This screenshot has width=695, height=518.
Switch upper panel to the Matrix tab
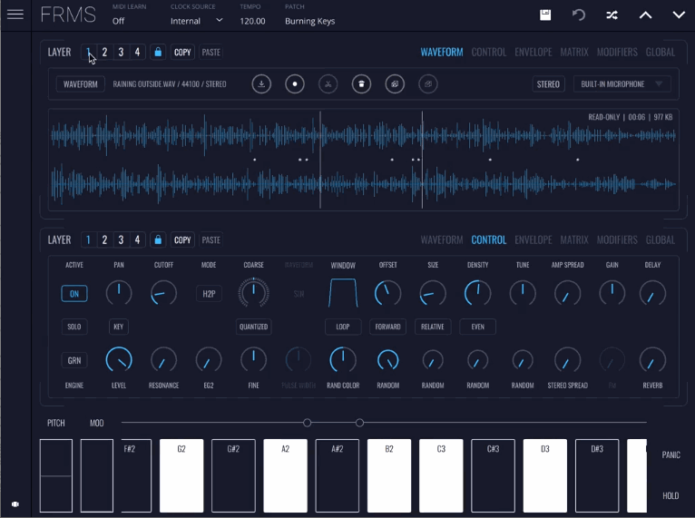(574, 53)
